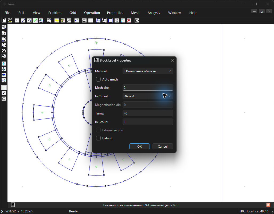Confirm with the OK button
274x214 pixels.
139,147
